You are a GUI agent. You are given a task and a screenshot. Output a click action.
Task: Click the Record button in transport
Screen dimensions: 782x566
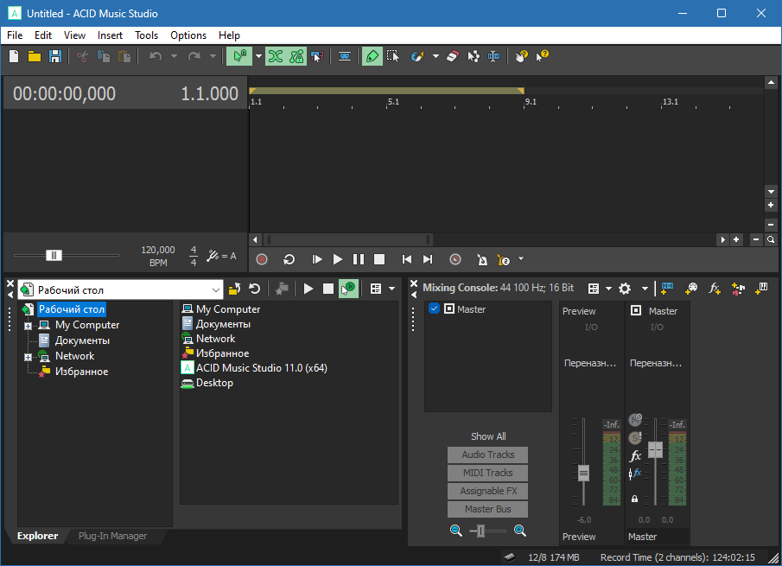pos(262,259)
